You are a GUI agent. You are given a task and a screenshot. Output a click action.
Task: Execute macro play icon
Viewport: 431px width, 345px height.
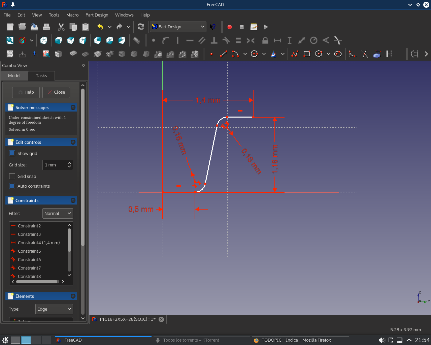click(266, 27)
